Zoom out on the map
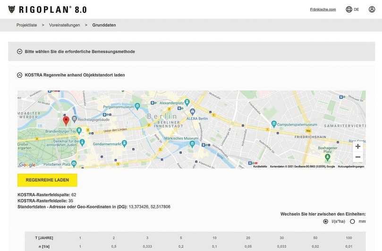The image size is (382, 251). [x=357, y=157]
